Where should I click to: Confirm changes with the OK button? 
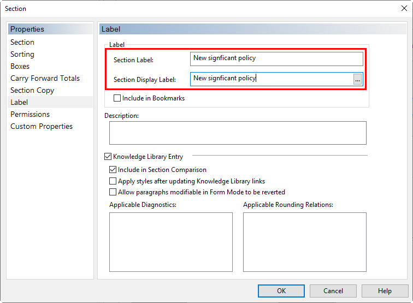pyautogui.click(x=281, y=291)
